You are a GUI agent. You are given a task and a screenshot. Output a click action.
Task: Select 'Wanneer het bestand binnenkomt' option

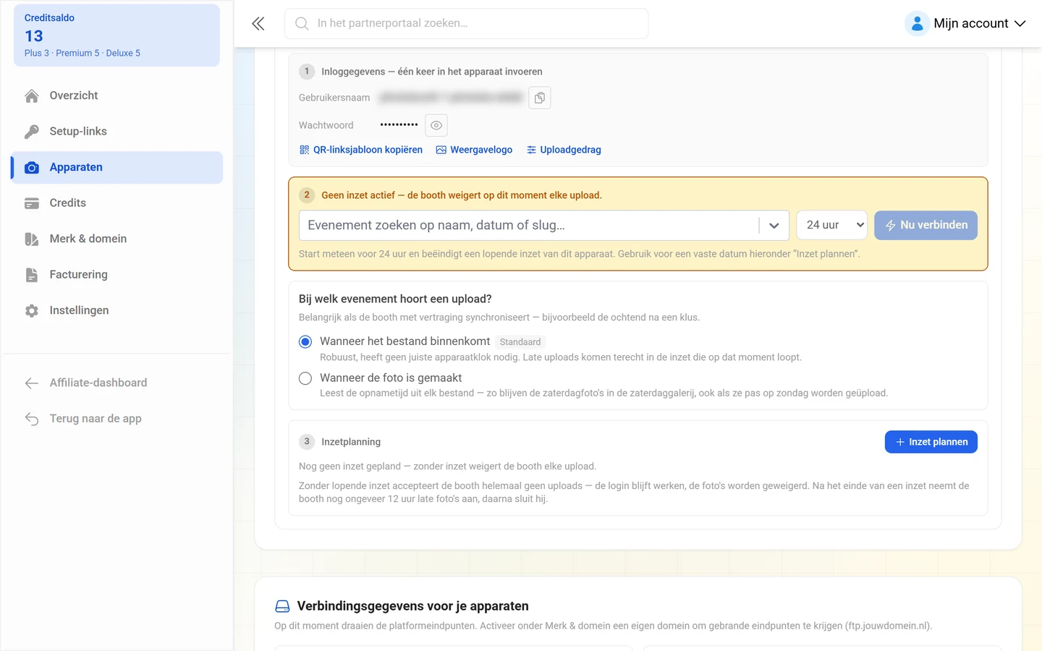tap(305, 341)
